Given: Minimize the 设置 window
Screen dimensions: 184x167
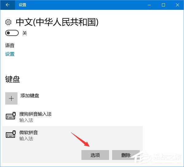Looking at the screenshot, I should (149, 5).
